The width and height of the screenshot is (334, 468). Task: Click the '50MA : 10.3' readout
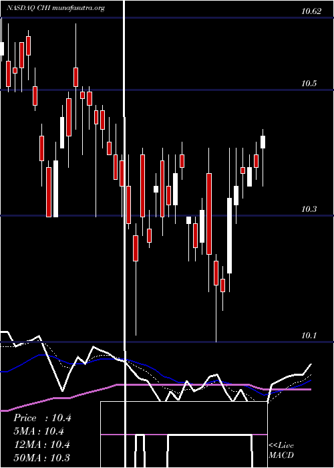point(42,457)
